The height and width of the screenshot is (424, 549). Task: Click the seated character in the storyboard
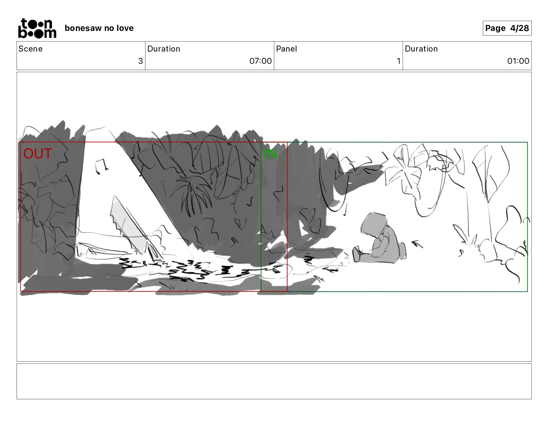coord(379,238)
